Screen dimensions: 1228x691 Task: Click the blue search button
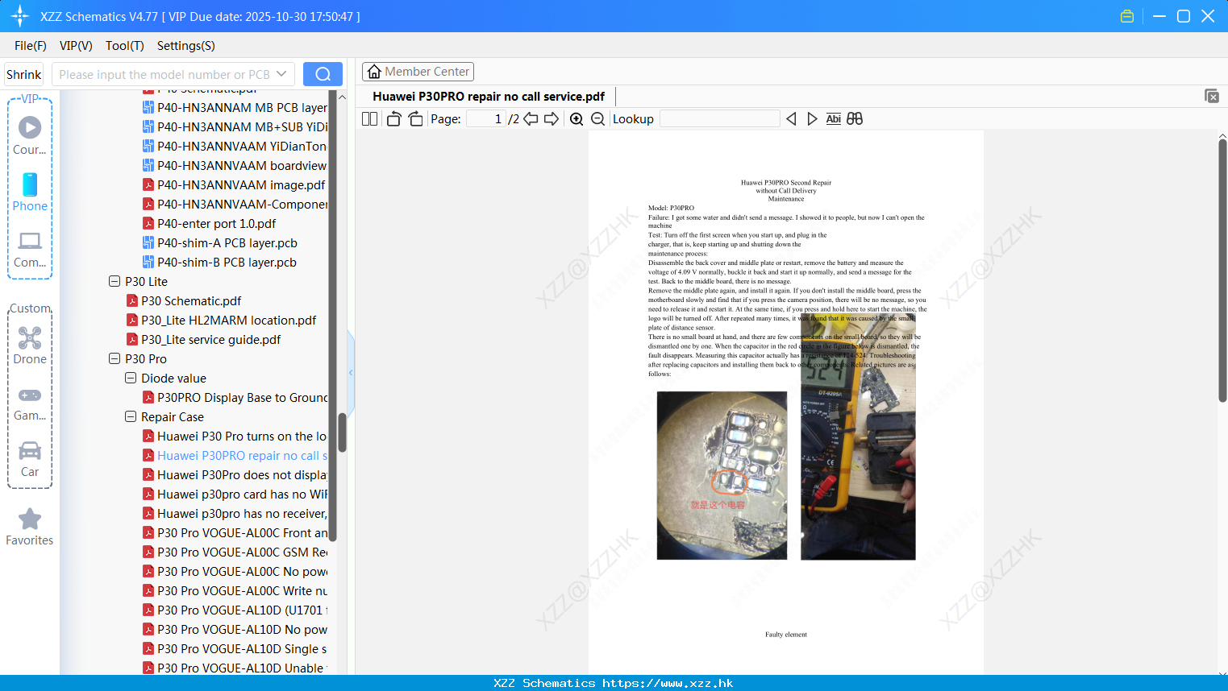(323, 74)
